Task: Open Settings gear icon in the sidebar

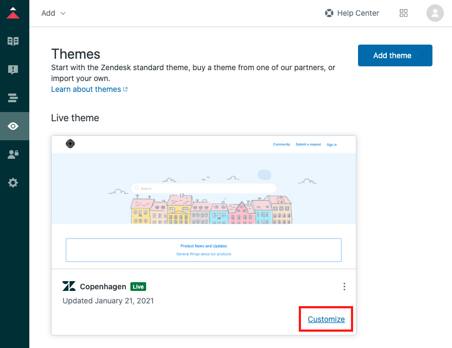Action: pos(13,183)
